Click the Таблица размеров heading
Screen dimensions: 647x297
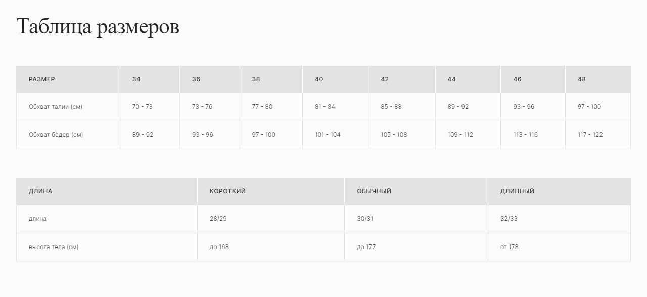[x=98, y=27]
